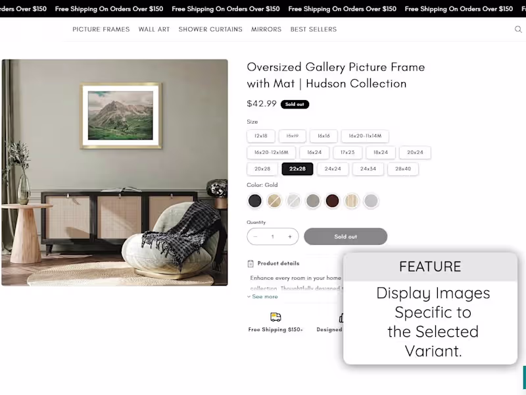
Task: Pick the light wood color swatch
Action: (352, 201)
